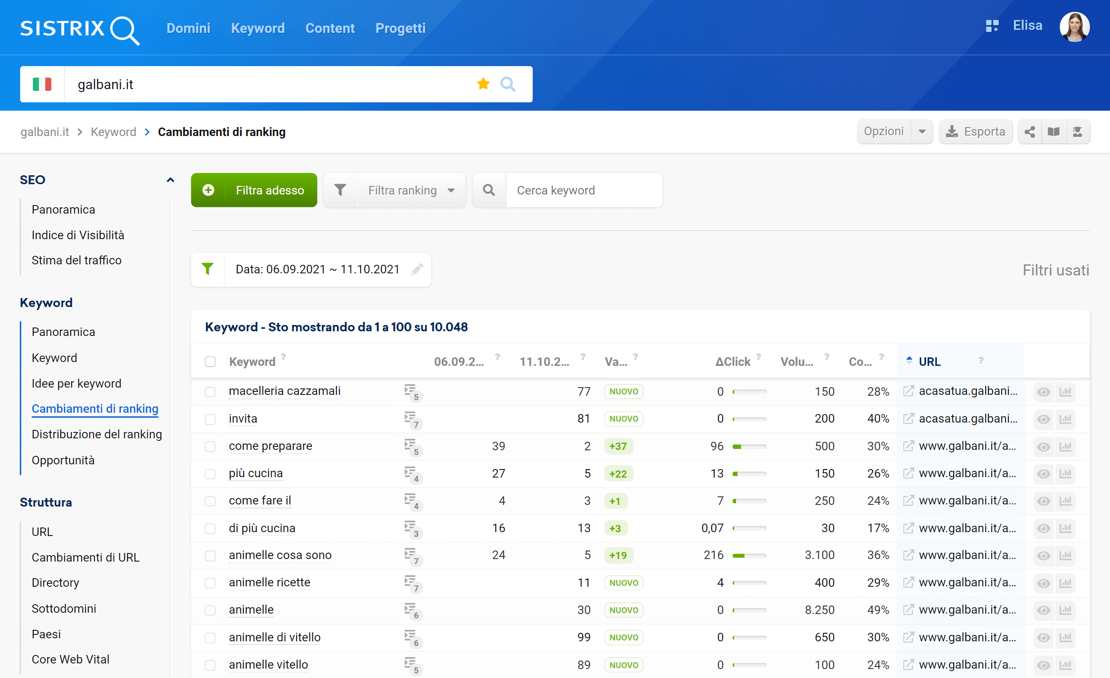Show chart icon for animelle row
1110x678 pixels.
(1066, 610)
